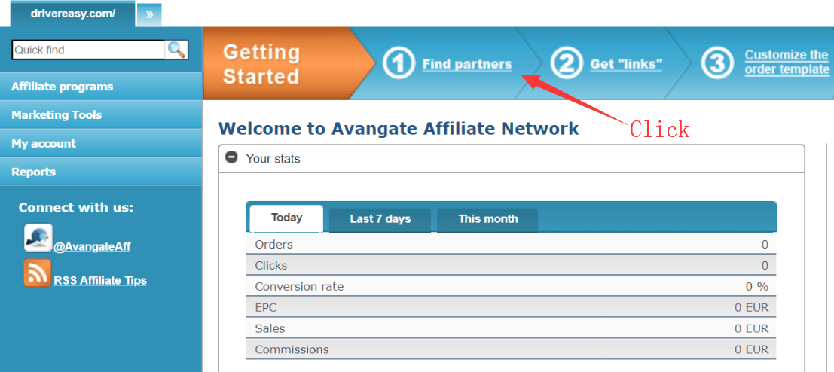Click the step 3 circle icon

pos(717,63)
